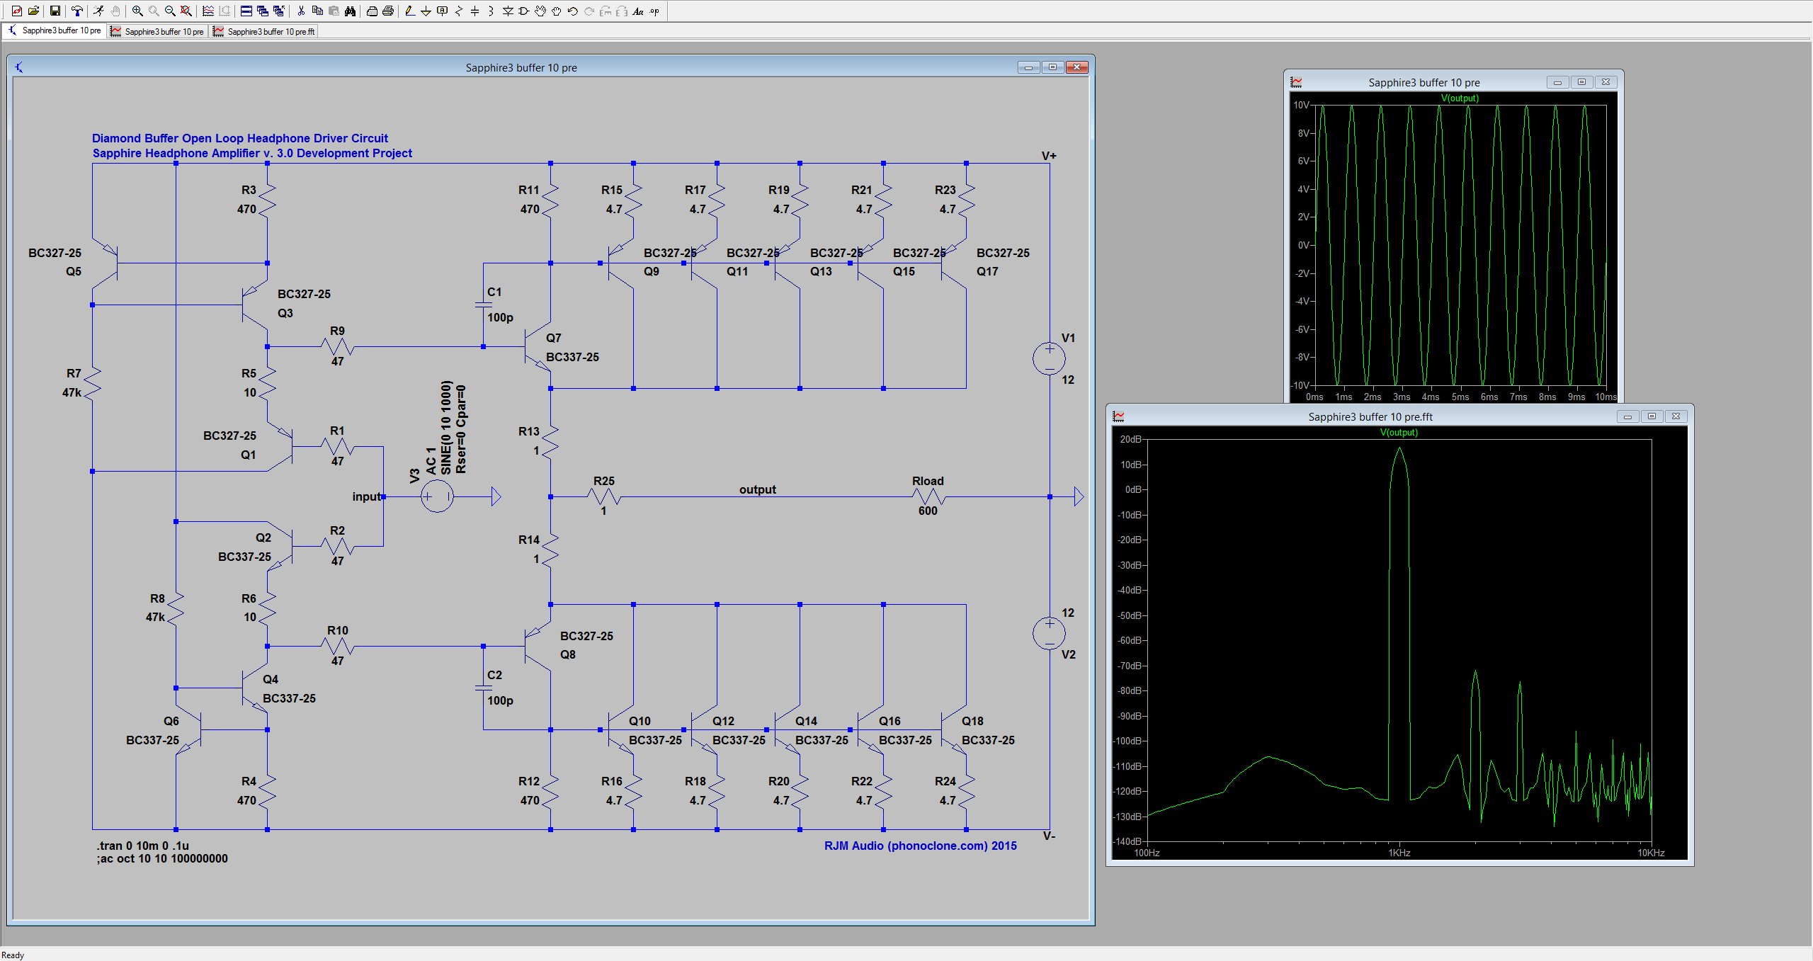Select the Draw Wire pencil tool
Viewport: 1813px width, 961px height.
[409, 11]
